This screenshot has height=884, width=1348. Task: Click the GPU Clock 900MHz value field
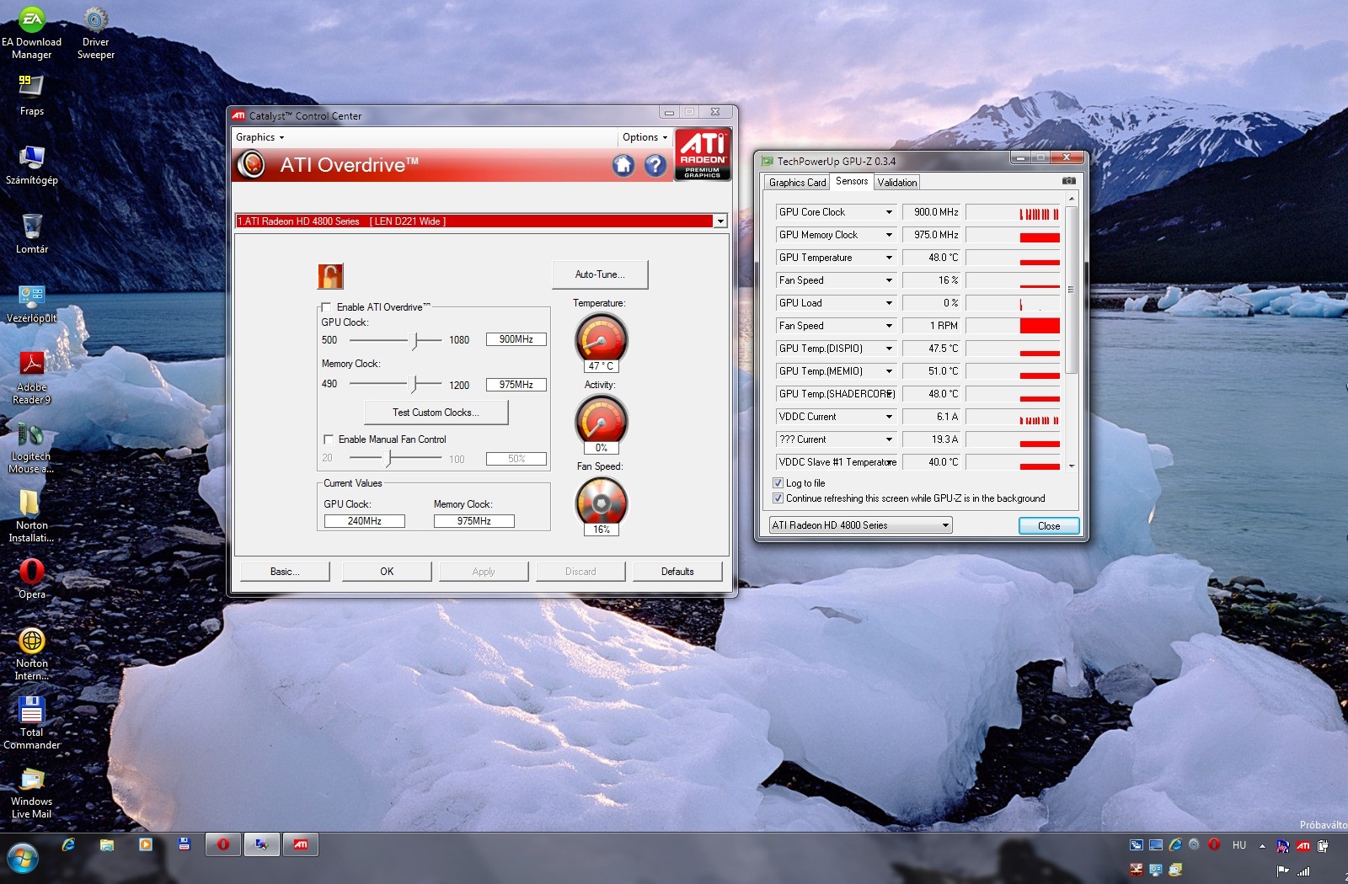pos(516,339)
